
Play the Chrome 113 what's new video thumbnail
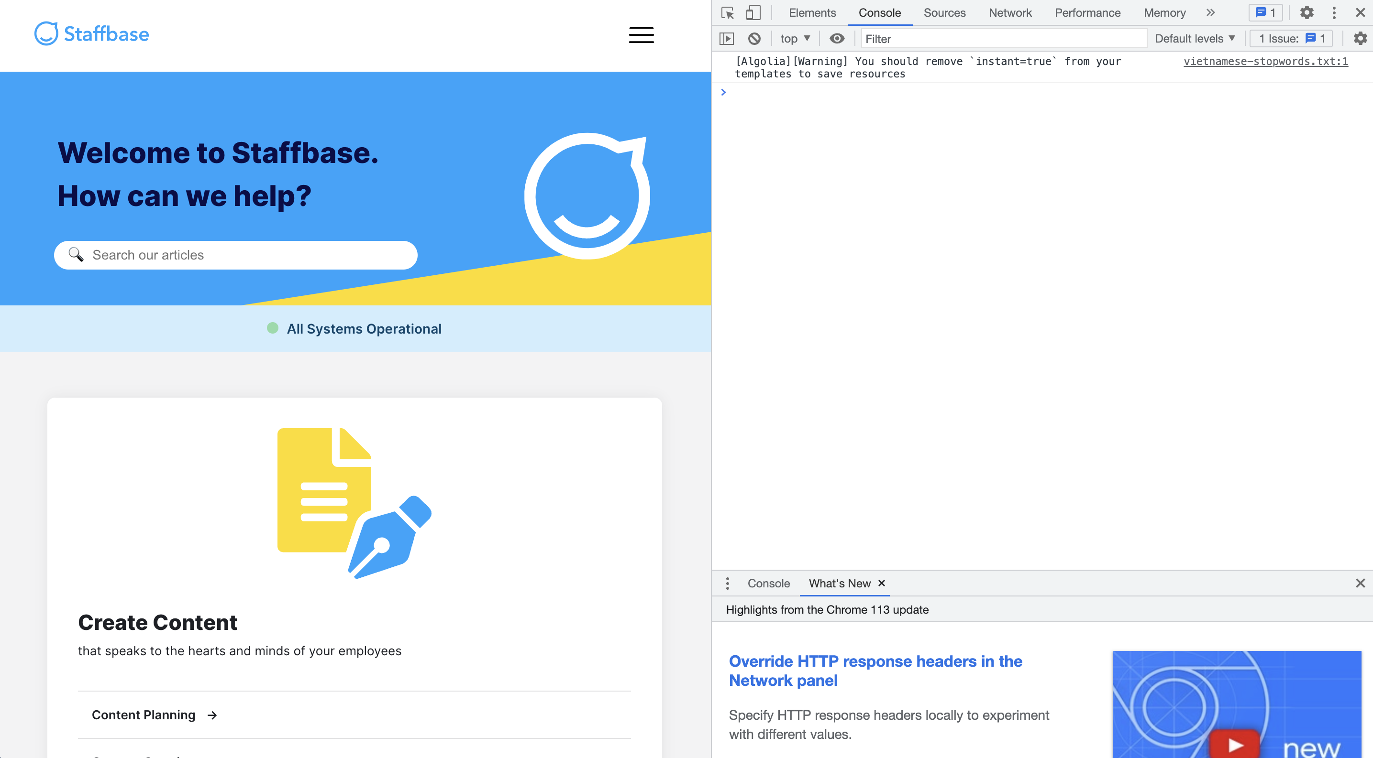(1237, 704)
